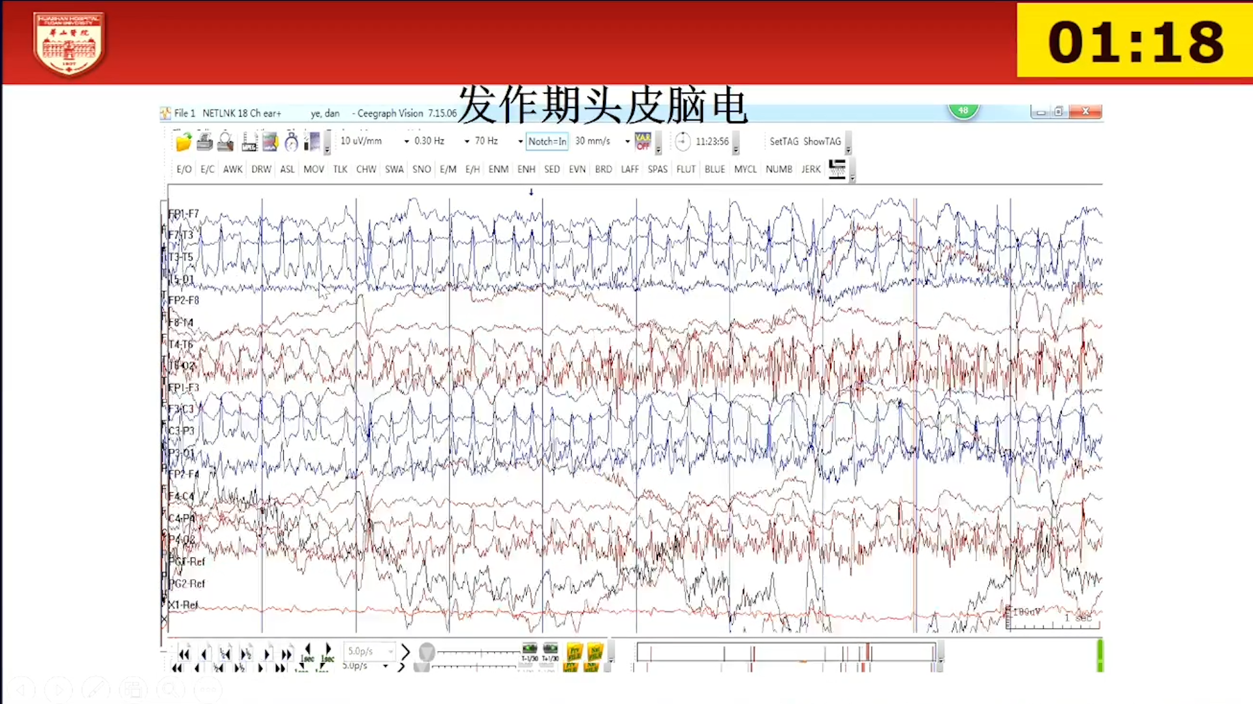Move forward half a page
The width and height of the screenshot is (1253, 704).
[246, 654]
